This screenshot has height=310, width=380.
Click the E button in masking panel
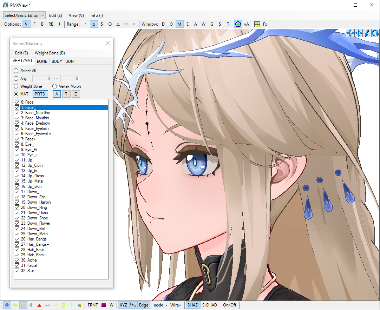click(76, 94)
